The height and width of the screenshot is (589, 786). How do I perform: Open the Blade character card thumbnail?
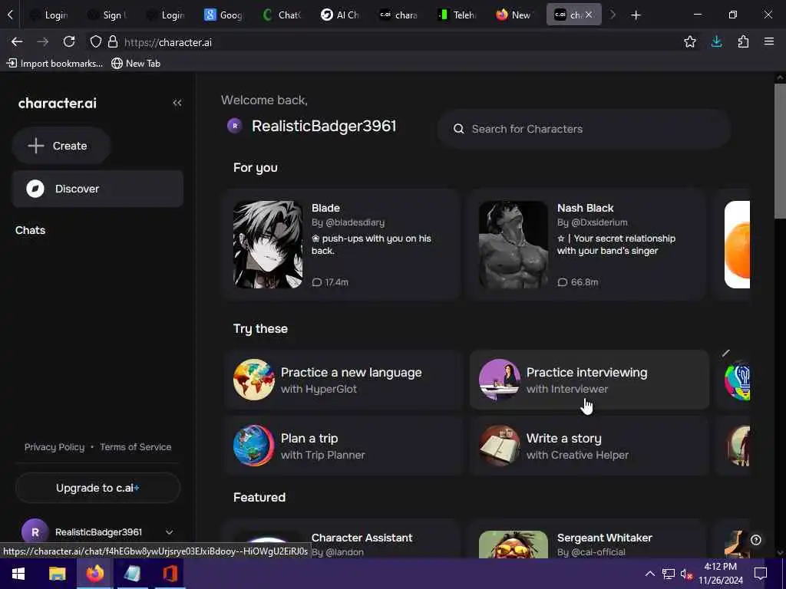click(268, 245)
